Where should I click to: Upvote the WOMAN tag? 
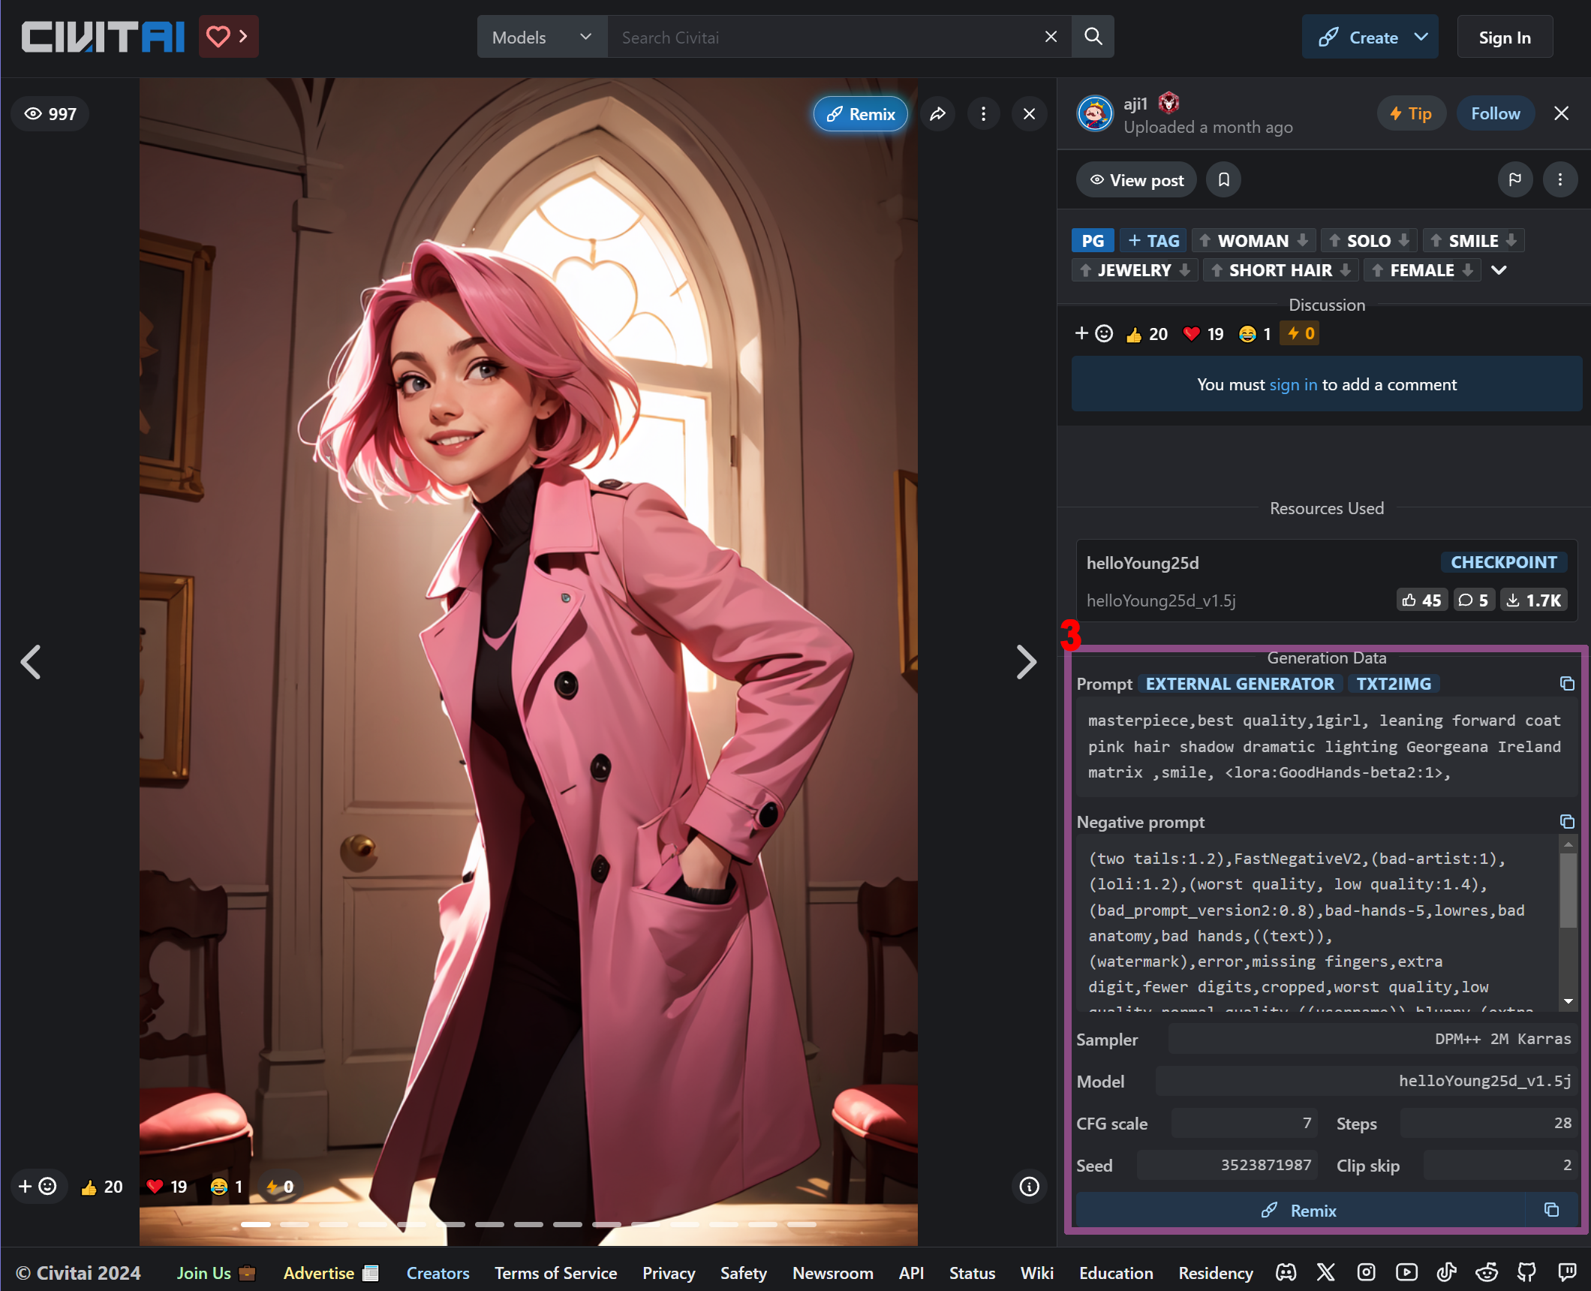click(1205, 241)
